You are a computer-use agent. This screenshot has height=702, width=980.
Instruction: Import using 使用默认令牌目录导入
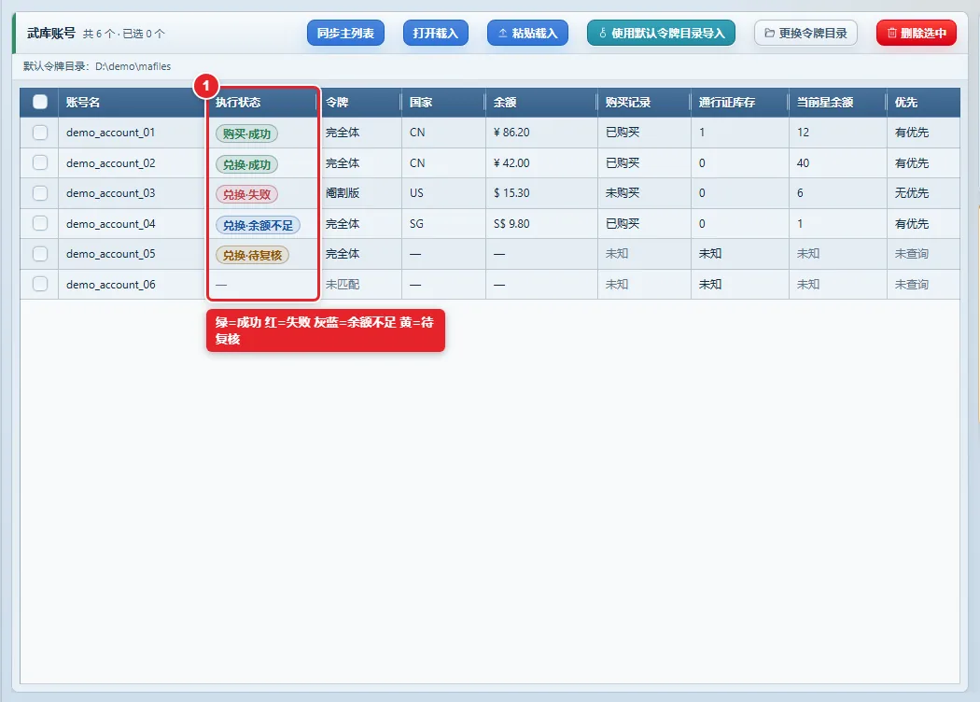click(x=661, y=33)
